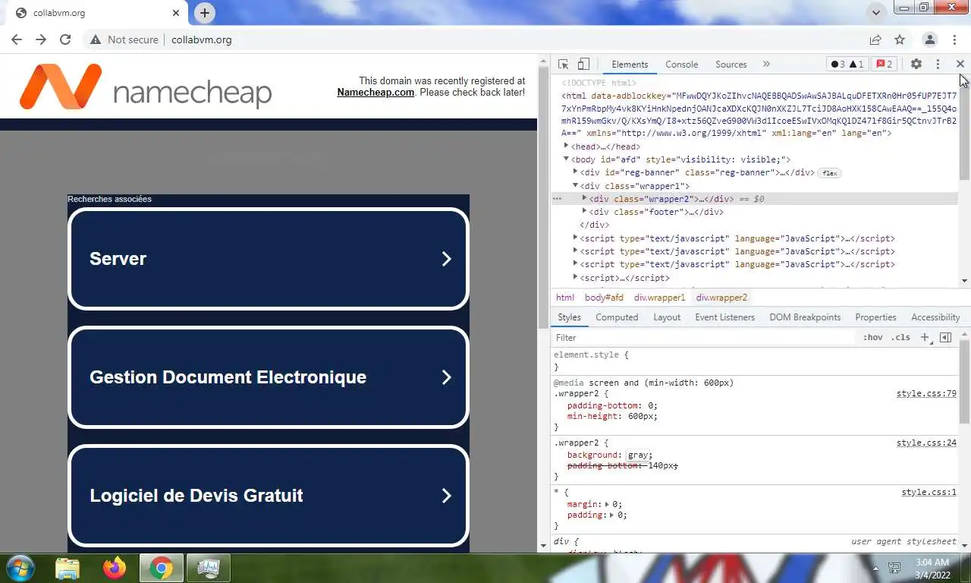Toggle the .cls classes button
This screenshot has height=583, width=971.
coord(900,338)
